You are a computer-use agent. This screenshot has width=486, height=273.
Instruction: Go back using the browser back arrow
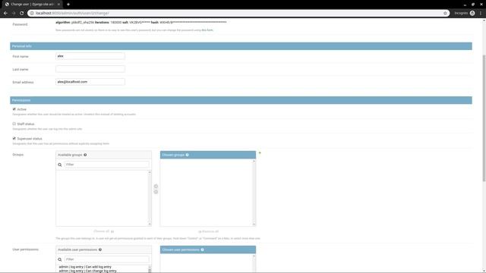click(5, 14)
